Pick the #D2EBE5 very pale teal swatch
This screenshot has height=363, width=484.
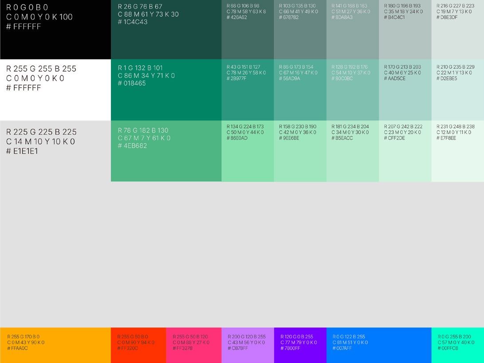pos(458,90)
